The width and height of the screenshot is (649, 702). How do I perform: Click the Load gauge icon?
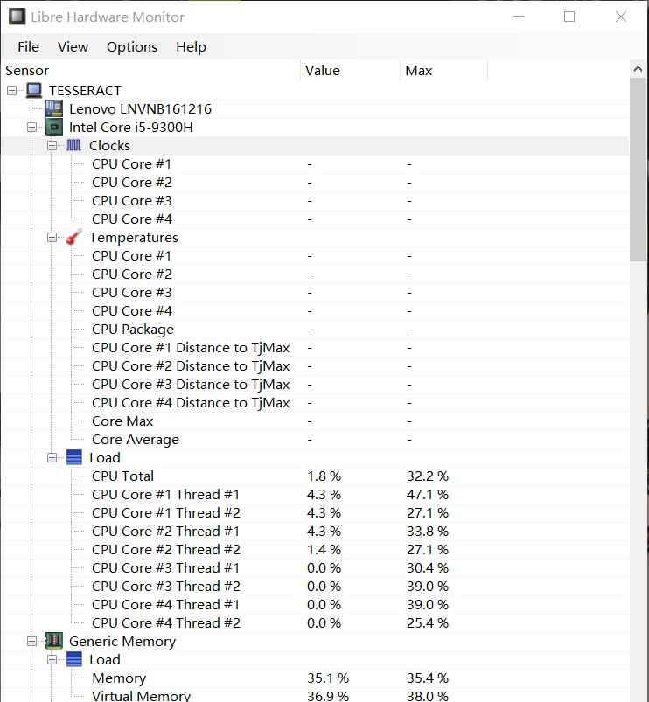74,457
